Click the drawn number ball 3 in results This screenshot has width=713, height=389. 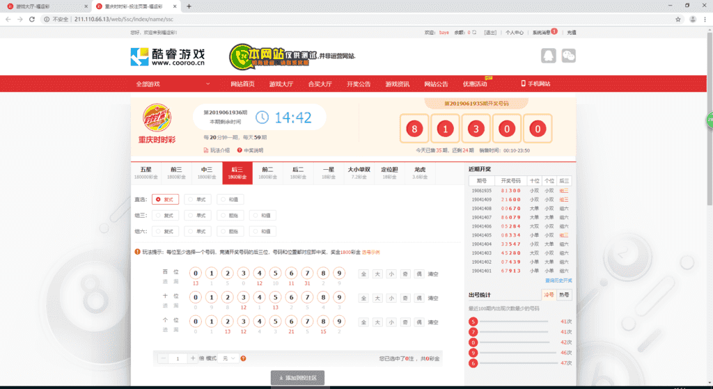point(476,129)
